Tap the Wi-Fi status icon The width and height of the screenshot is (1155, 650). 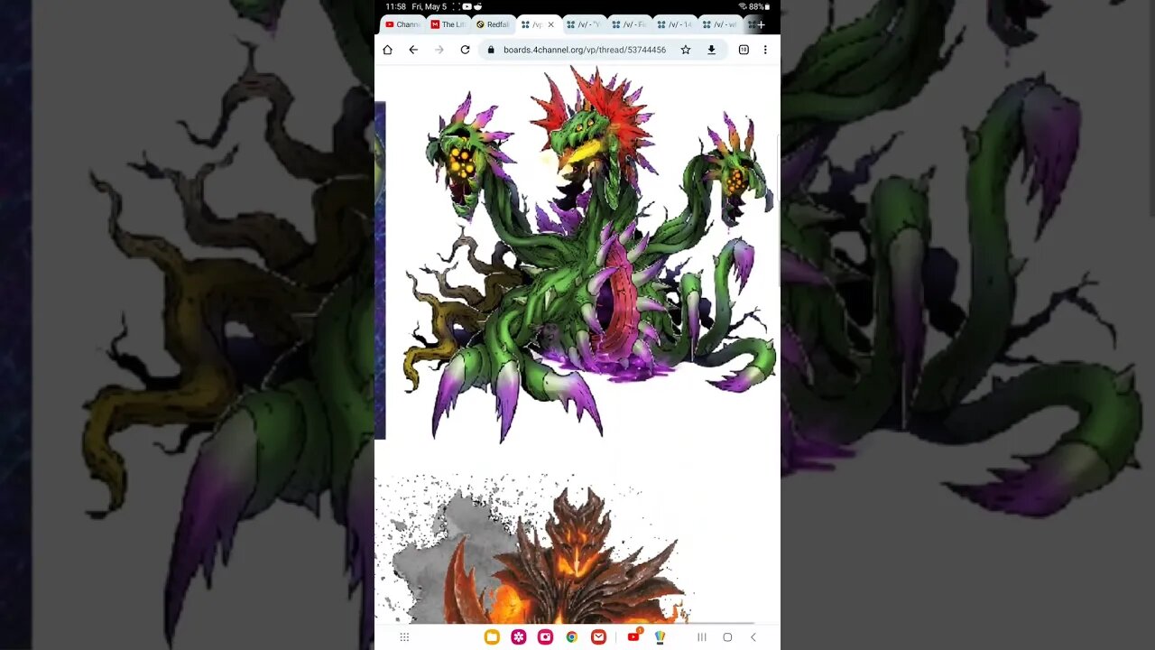coord(743,6)
